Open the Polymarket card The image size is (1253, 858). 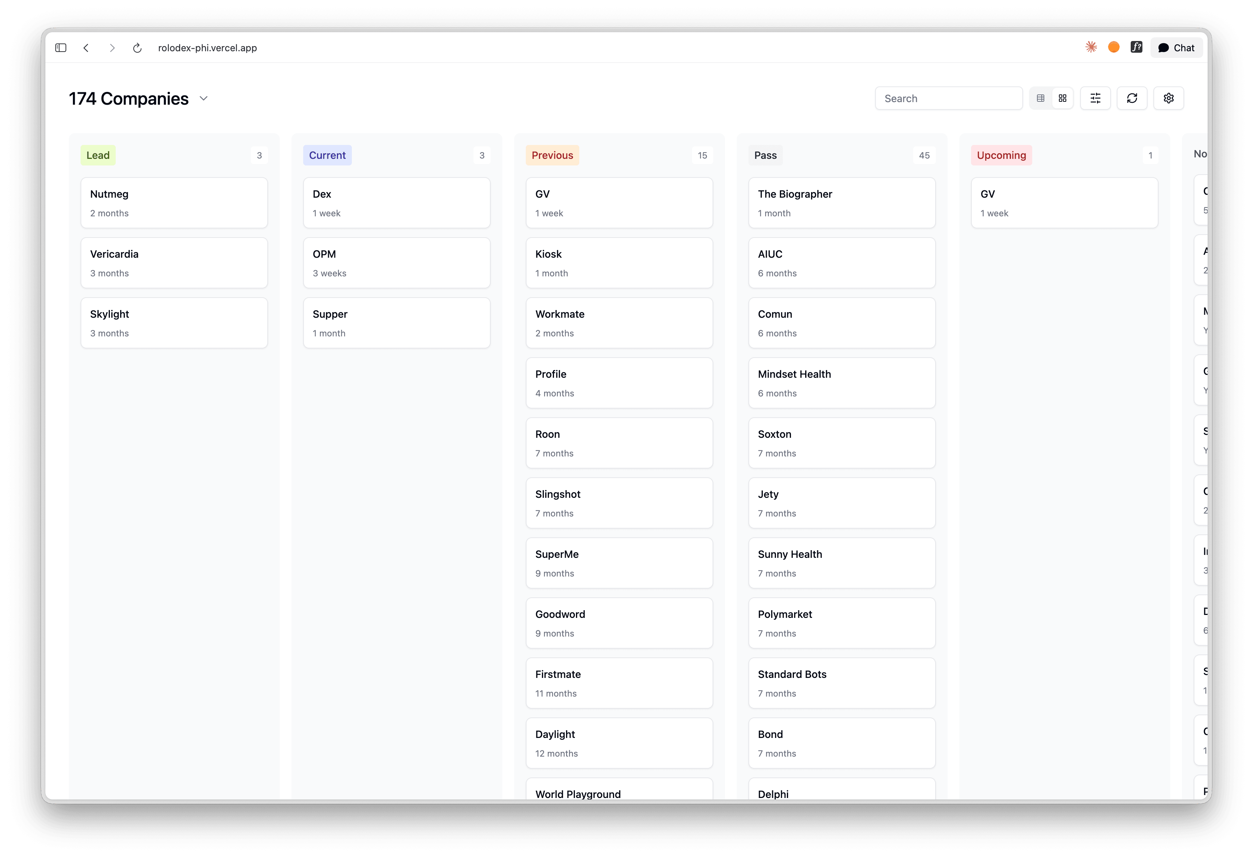842,623
